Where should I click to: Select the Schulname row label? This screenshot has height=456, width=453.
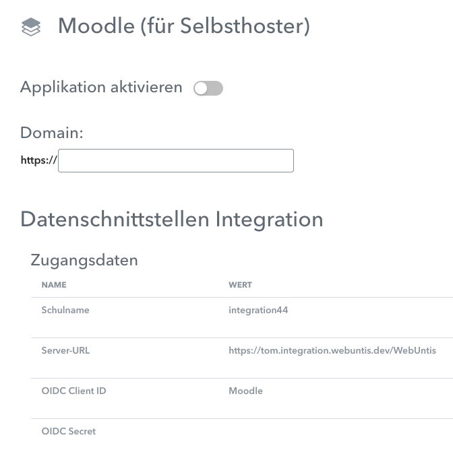click(65, 311)
